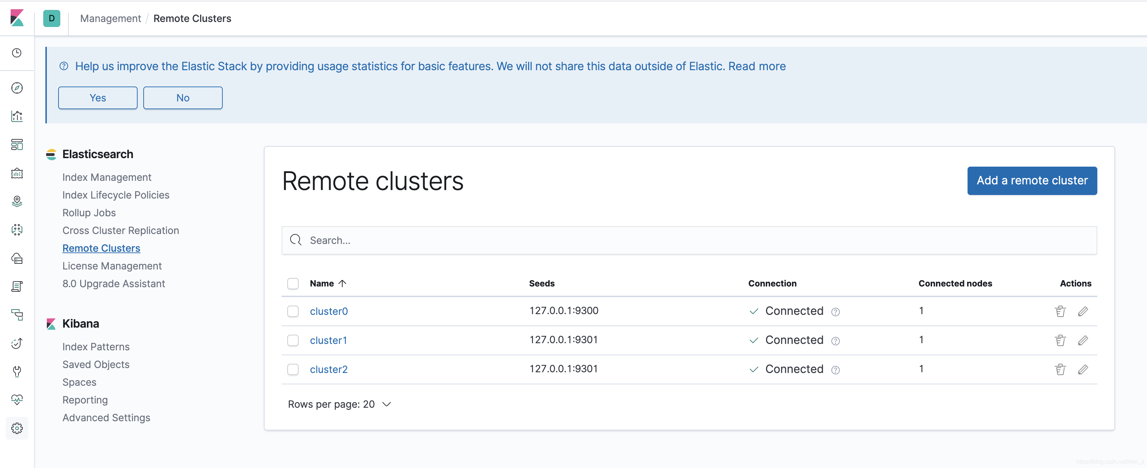Open Discover via the compass icon

pyautogui.click(x=17, y=88)
